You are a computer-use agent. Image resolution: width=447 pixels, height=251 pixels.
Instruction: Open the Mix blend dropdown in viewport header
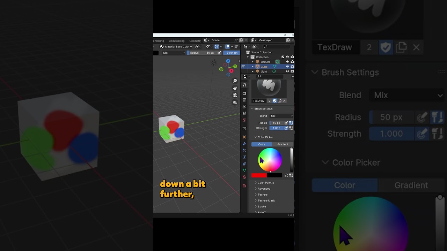(x=174, y=53)
